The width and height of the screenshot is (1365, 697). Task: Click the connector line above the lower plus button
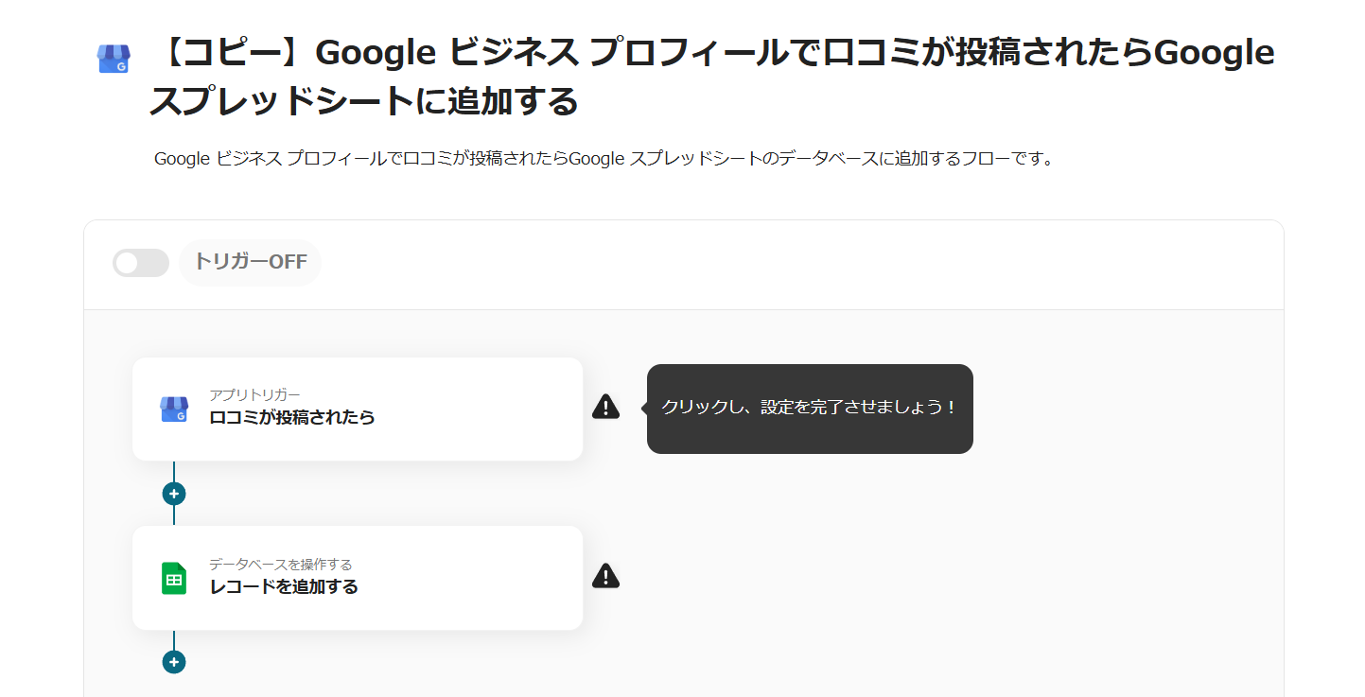[174, 640]
